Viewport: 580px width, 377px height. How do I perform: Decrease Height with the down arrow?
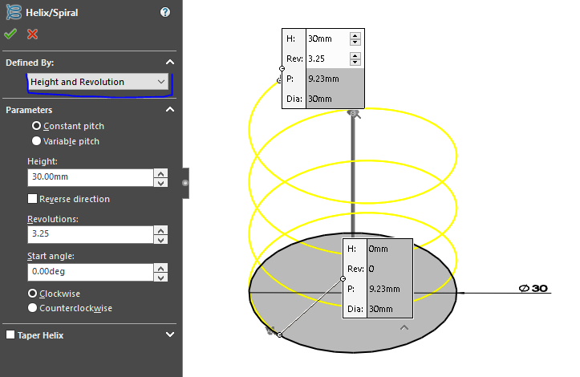coord(160,182)
